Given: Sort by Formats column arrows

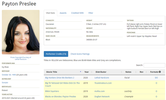Looking at the screenshot, I should [164, 72].
